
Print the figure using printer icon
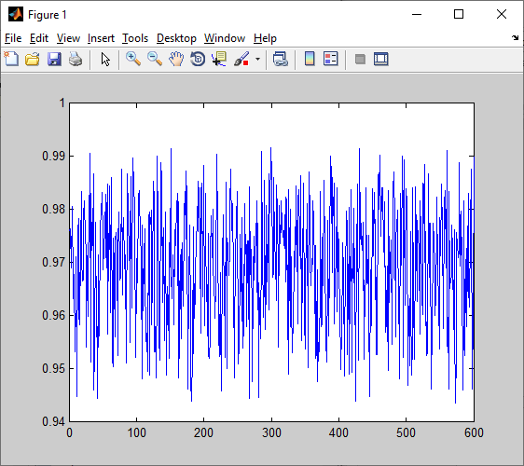(x=76, y=59)
